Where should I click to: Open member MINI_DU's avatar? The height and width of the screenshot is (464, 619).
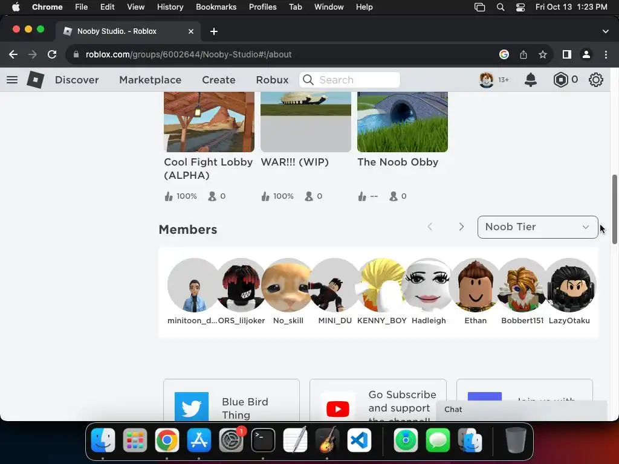pos(335,285)
